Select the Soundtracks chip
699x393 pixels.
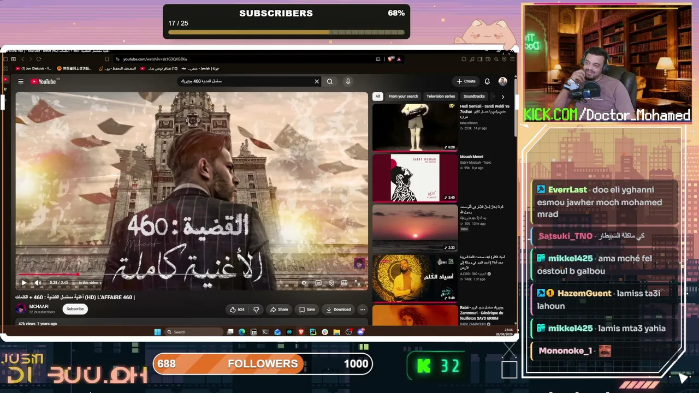click(x=474, y=97)
